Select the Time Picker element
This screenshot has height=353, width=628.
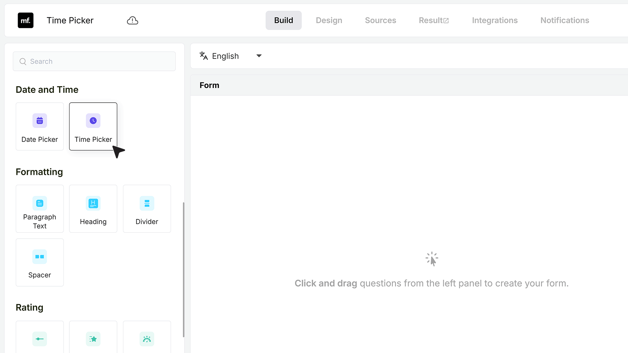[93, 126]
